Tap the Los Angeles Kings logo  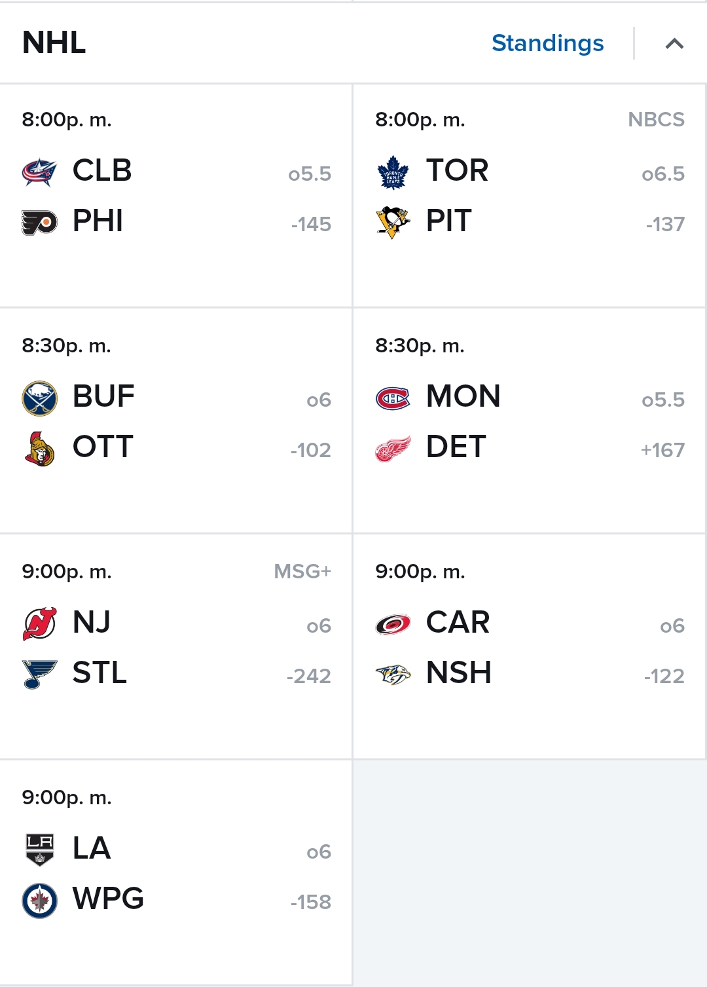coord(39,849)
